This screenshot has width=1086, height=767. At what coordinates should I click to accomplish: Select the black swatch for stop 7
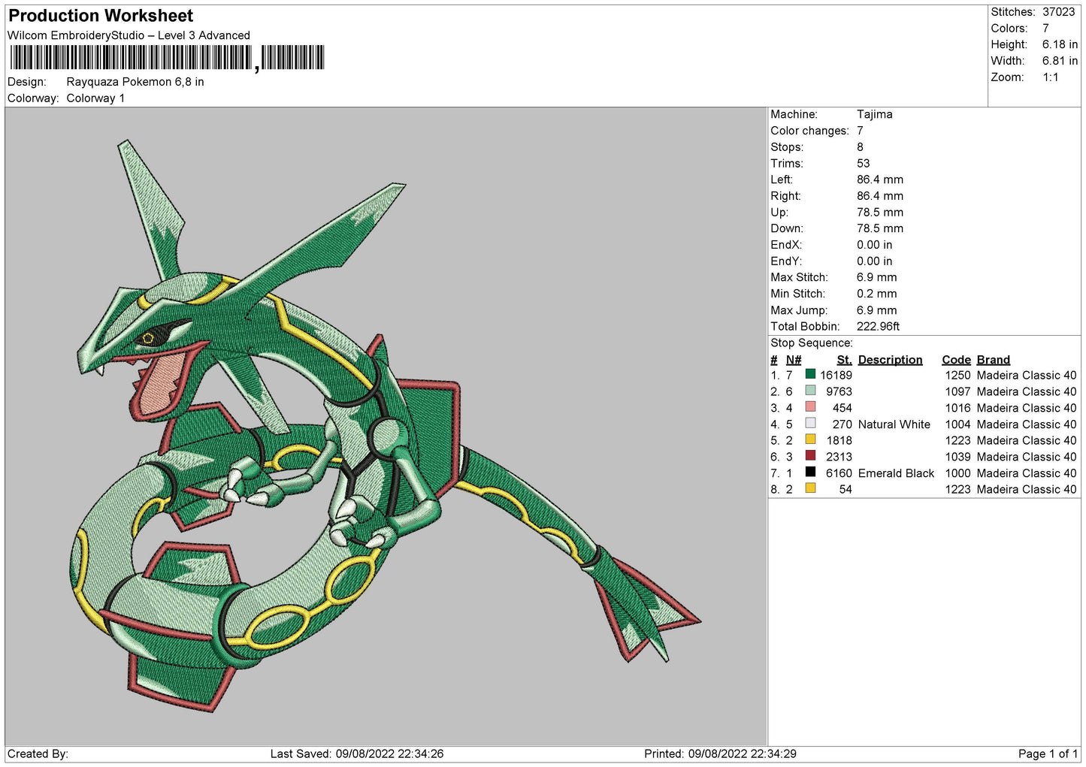click(x=810, y=473)
